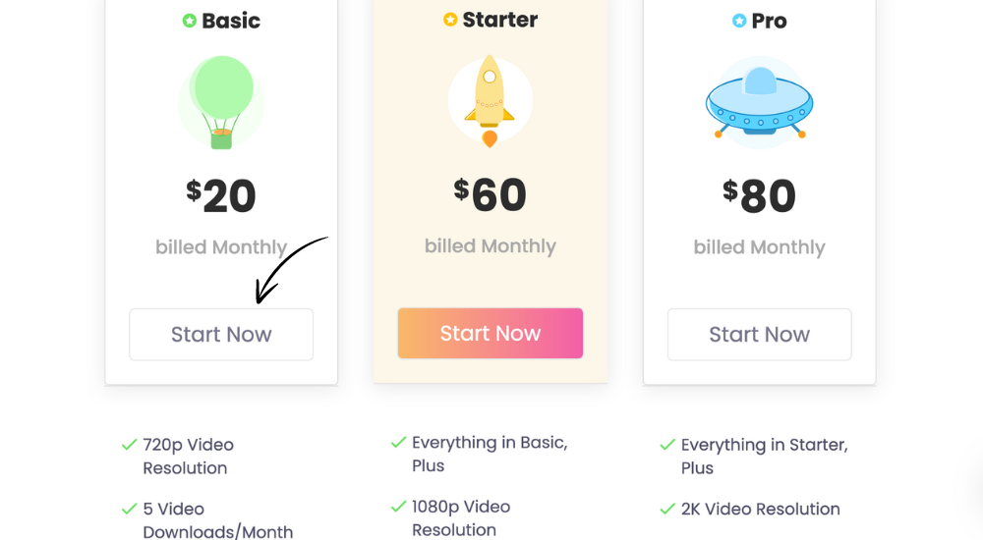The height and width of the screenshot is (540, 983).
Task: Click the $60 Starter price
Action: pyautogui.click(x=491, y=194)
